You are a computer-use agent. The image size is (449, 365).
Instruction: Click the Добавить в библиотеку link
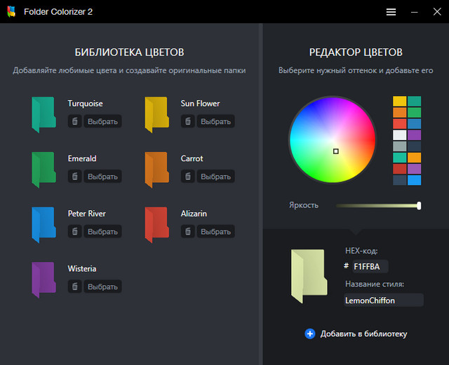363,334
